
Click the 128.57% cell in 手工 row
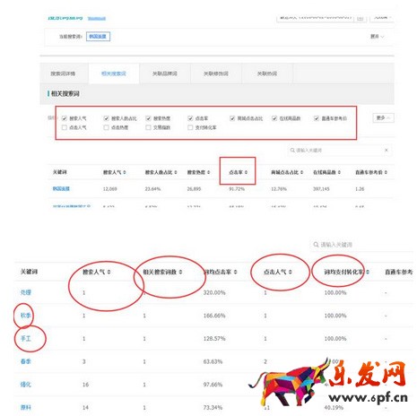pyautogui.click(x=214, y=339)
